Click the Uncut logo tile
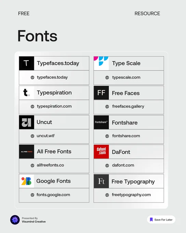The image size is (186, 233). [27, 122]
